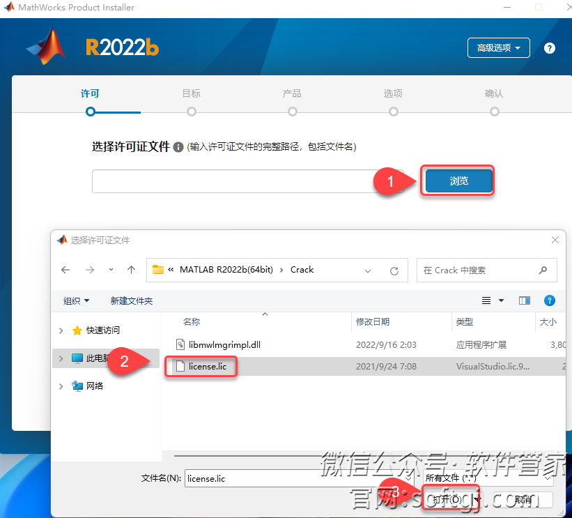The image size is (572, 518).
Task: Select the 选项 step tab
Action: (393, 93)
